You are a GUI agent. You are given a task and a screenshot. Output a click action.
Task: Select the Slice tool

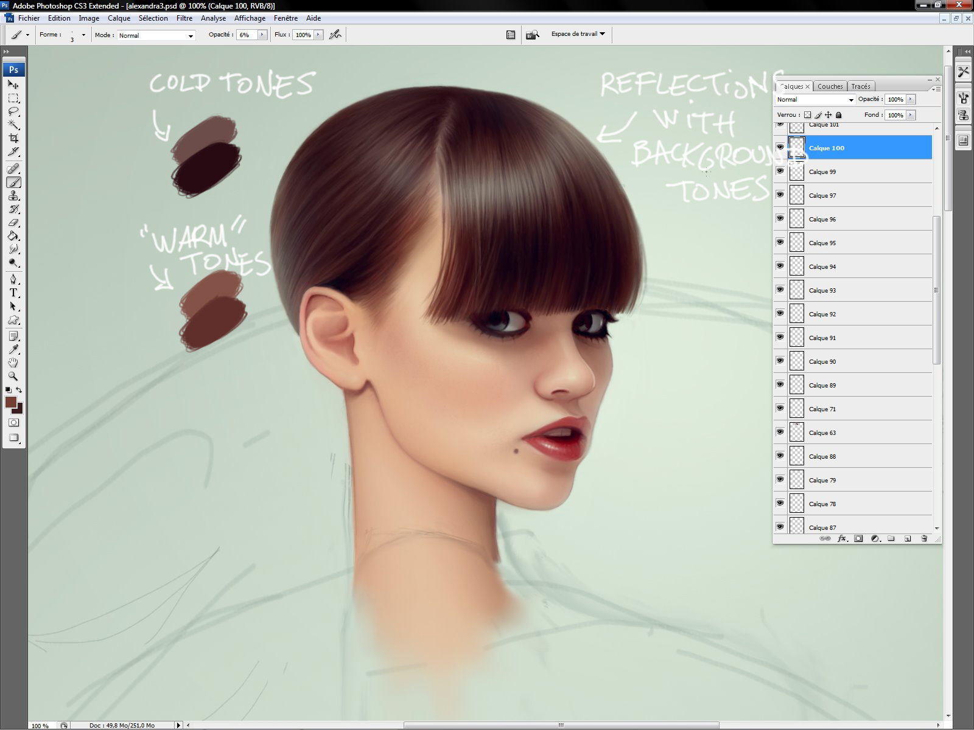(13, 152)
